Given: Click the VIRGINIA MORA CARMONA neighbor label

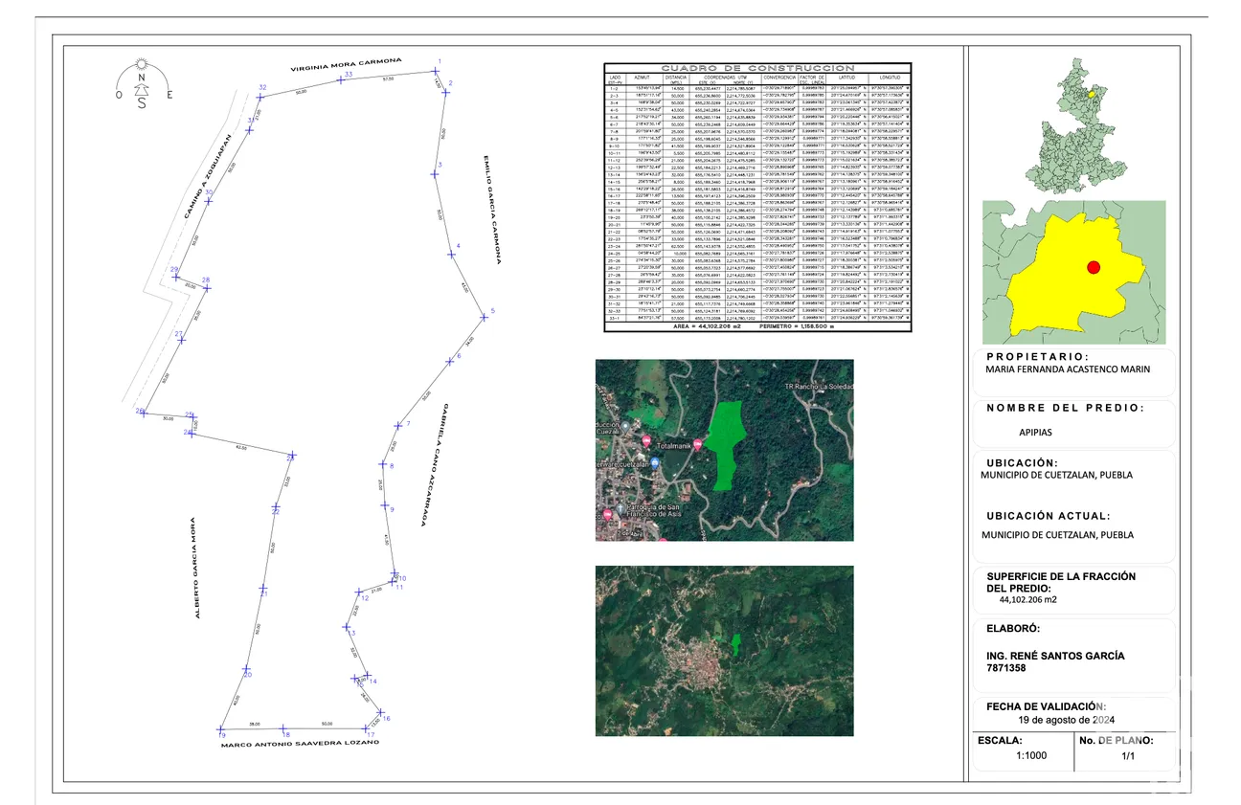Looking at the screenshot, I should [347, 66].
